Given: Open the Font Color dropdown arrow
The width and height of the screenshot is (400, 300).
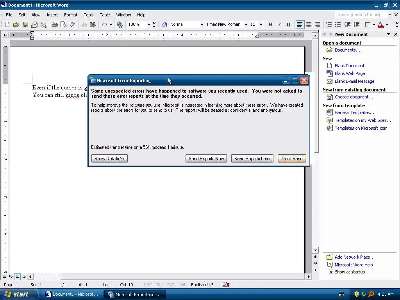Looking at the screenshot, I should [x=387, y=25].
